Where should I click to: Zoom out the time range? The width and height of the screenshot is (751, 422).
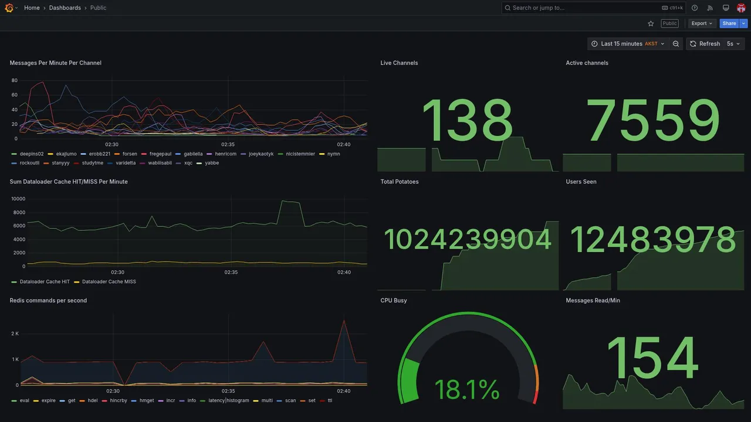pos(676,44)
